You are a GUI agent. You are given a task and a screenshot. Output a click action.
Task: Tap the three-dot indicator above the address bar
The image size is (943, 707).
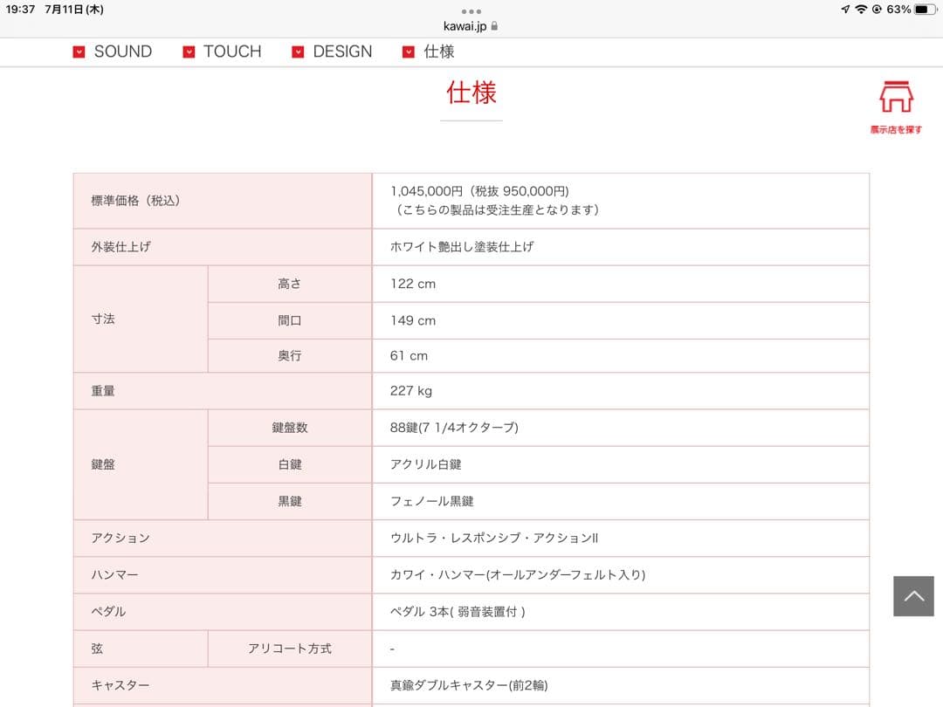coord(471,10)
